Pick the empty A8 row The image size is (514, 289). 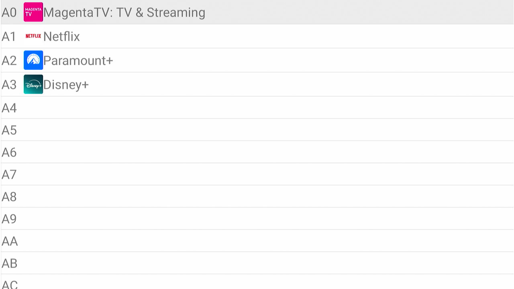(x=257, y=196)
